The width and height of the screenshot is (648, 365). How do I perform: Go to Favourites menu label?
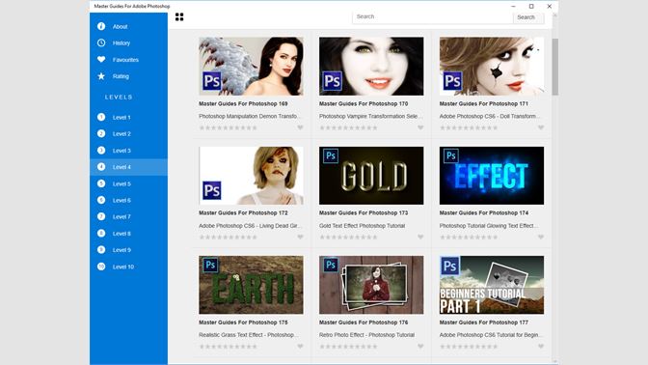click(125, 60)
